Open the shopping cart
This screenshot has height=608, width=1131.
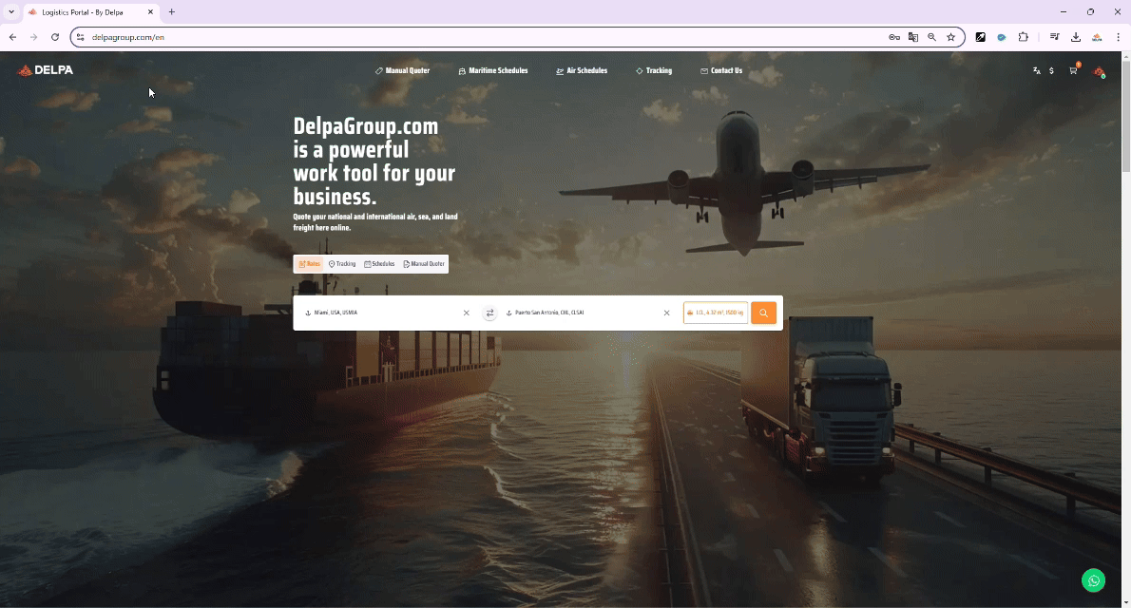pos(1073,70)
